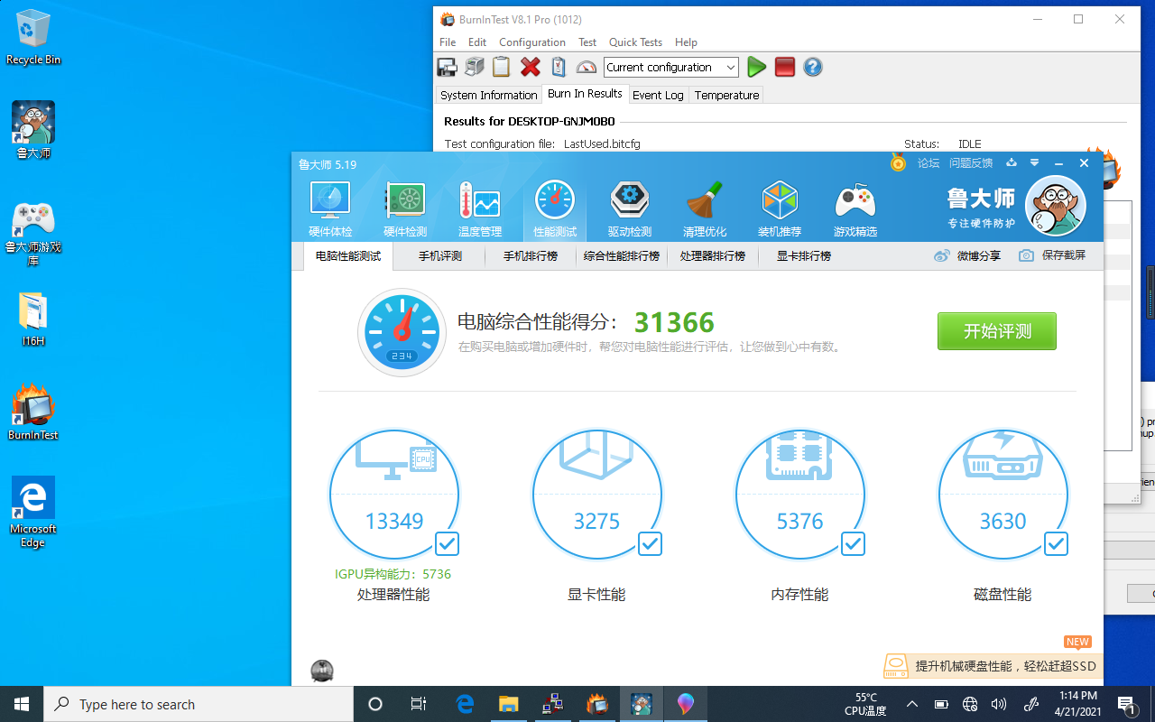This screenshot has width=1155, height=722.
Task: Toggle the checkmark under the 磁盘性能 score
Action: pos(1056,544)
